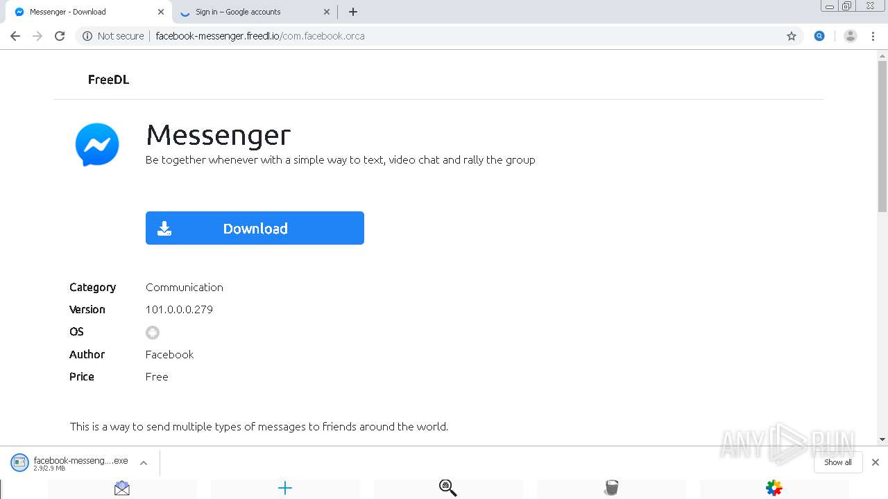This screenshot has height=499, width=888.
Task: Click the Not secure site info icon
Action: 87,36
